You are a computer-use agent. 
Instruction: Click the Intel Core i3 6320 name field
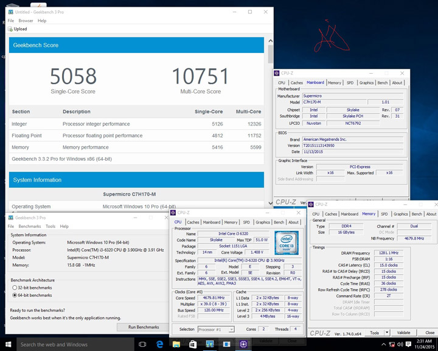[x=233, y=233]
